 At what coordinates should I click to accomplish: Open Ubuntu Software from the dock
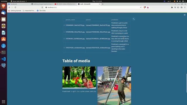4,39
